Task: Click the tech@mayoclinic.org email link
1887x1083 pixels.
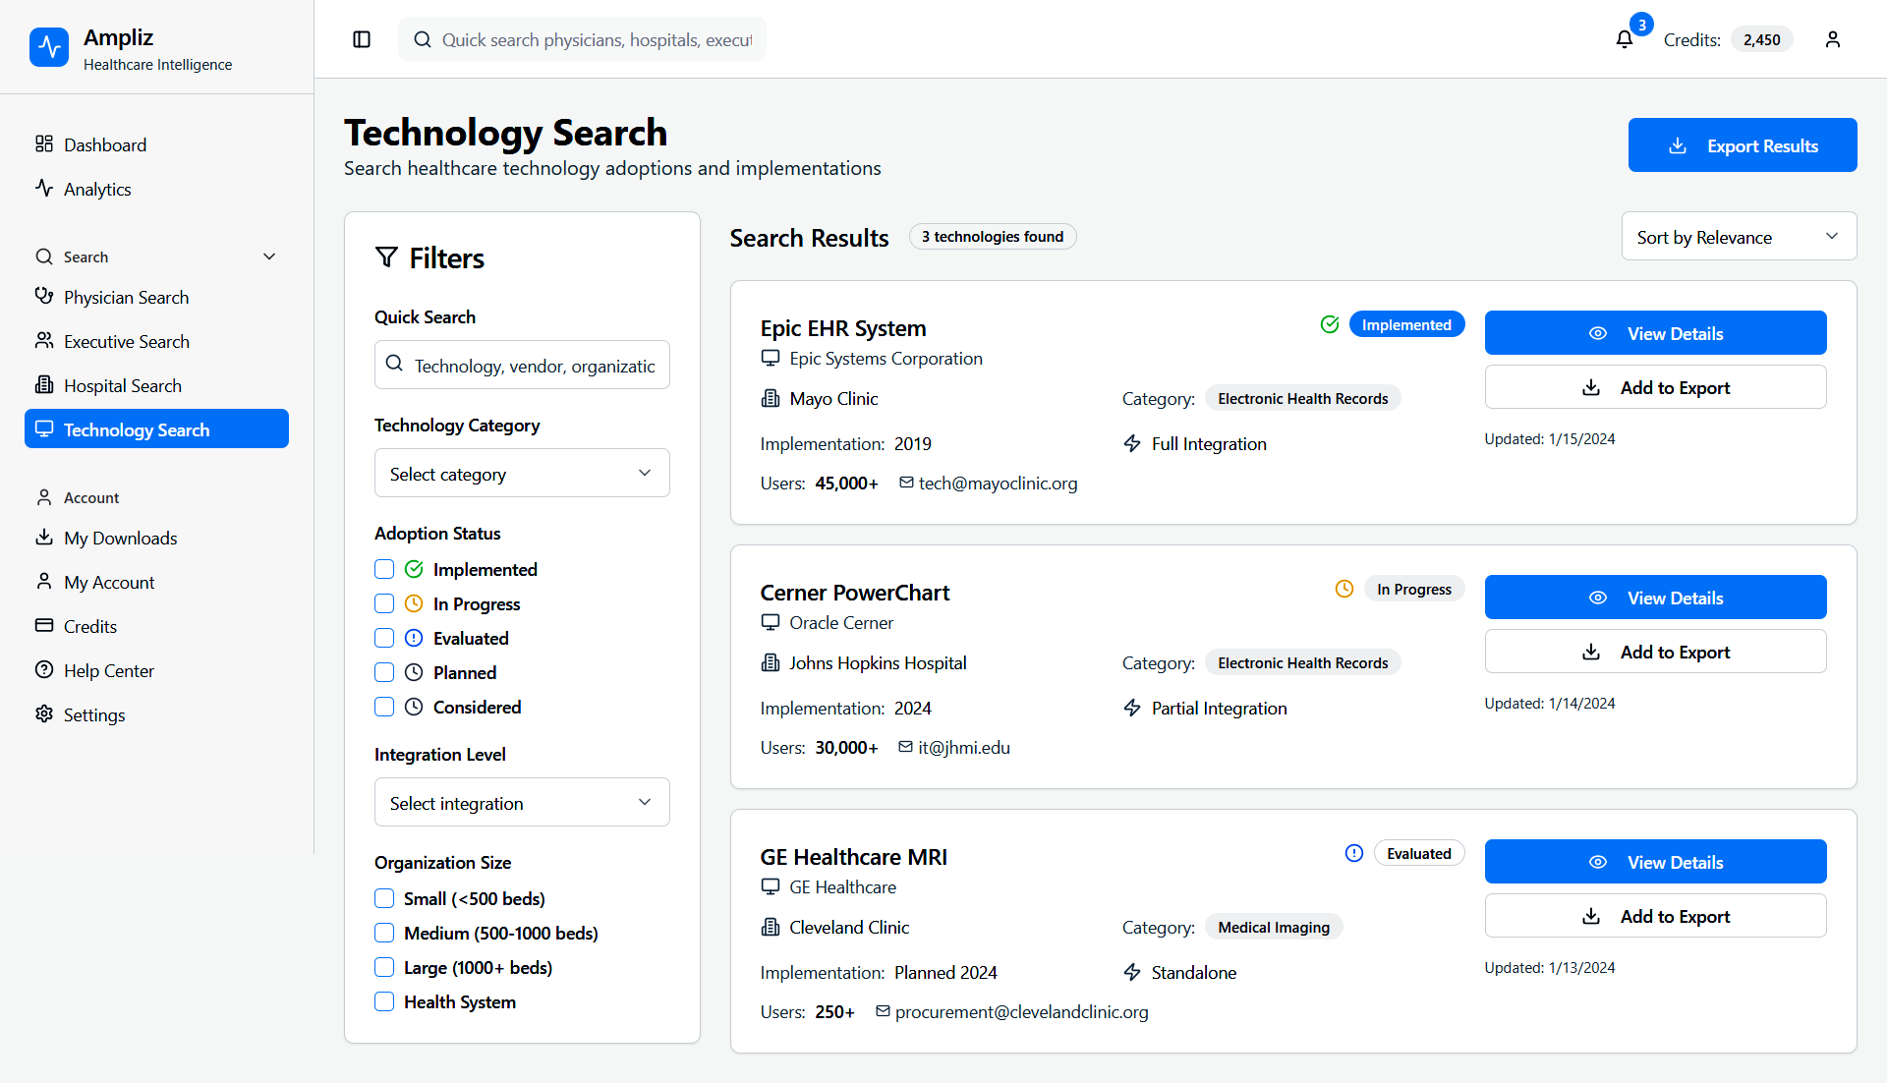Action: (998, 484)
